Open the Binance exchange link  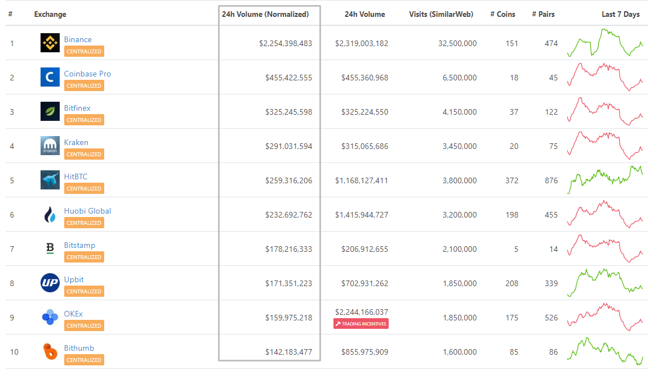coord(78,39)
